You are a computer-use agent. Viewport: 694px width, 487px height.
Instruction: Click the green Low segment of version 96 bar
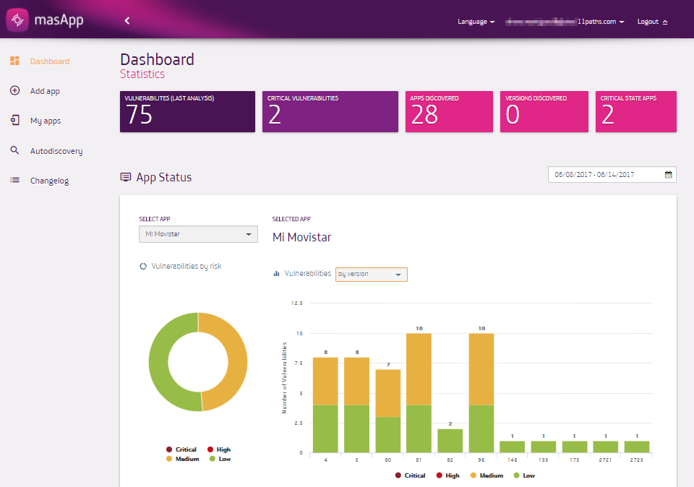[x=481, y=428]
